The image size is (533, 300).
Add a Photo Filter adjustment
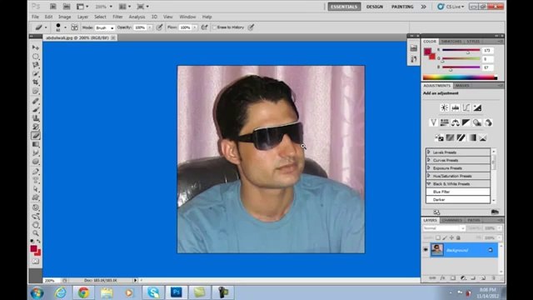(477, 122)
